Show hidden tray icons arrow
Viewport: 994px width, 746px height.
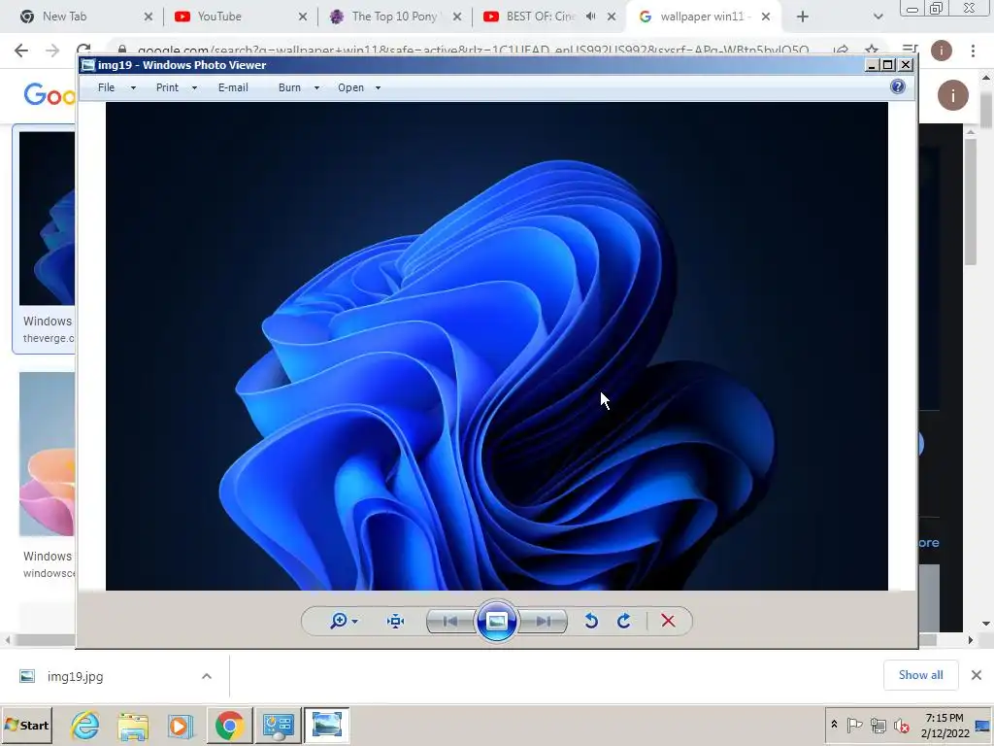click(834, 725)
